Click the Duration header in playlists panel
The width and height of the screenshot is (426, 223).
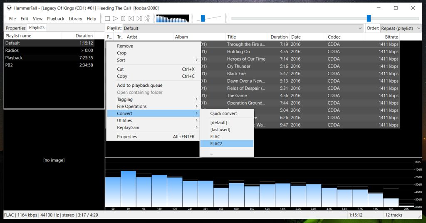(x=79, y=36)
